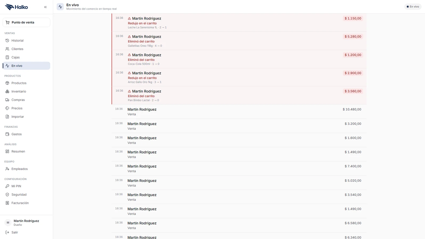
Task: Select the Venta row of $ 5.020,00
Action: coord(239,183)
